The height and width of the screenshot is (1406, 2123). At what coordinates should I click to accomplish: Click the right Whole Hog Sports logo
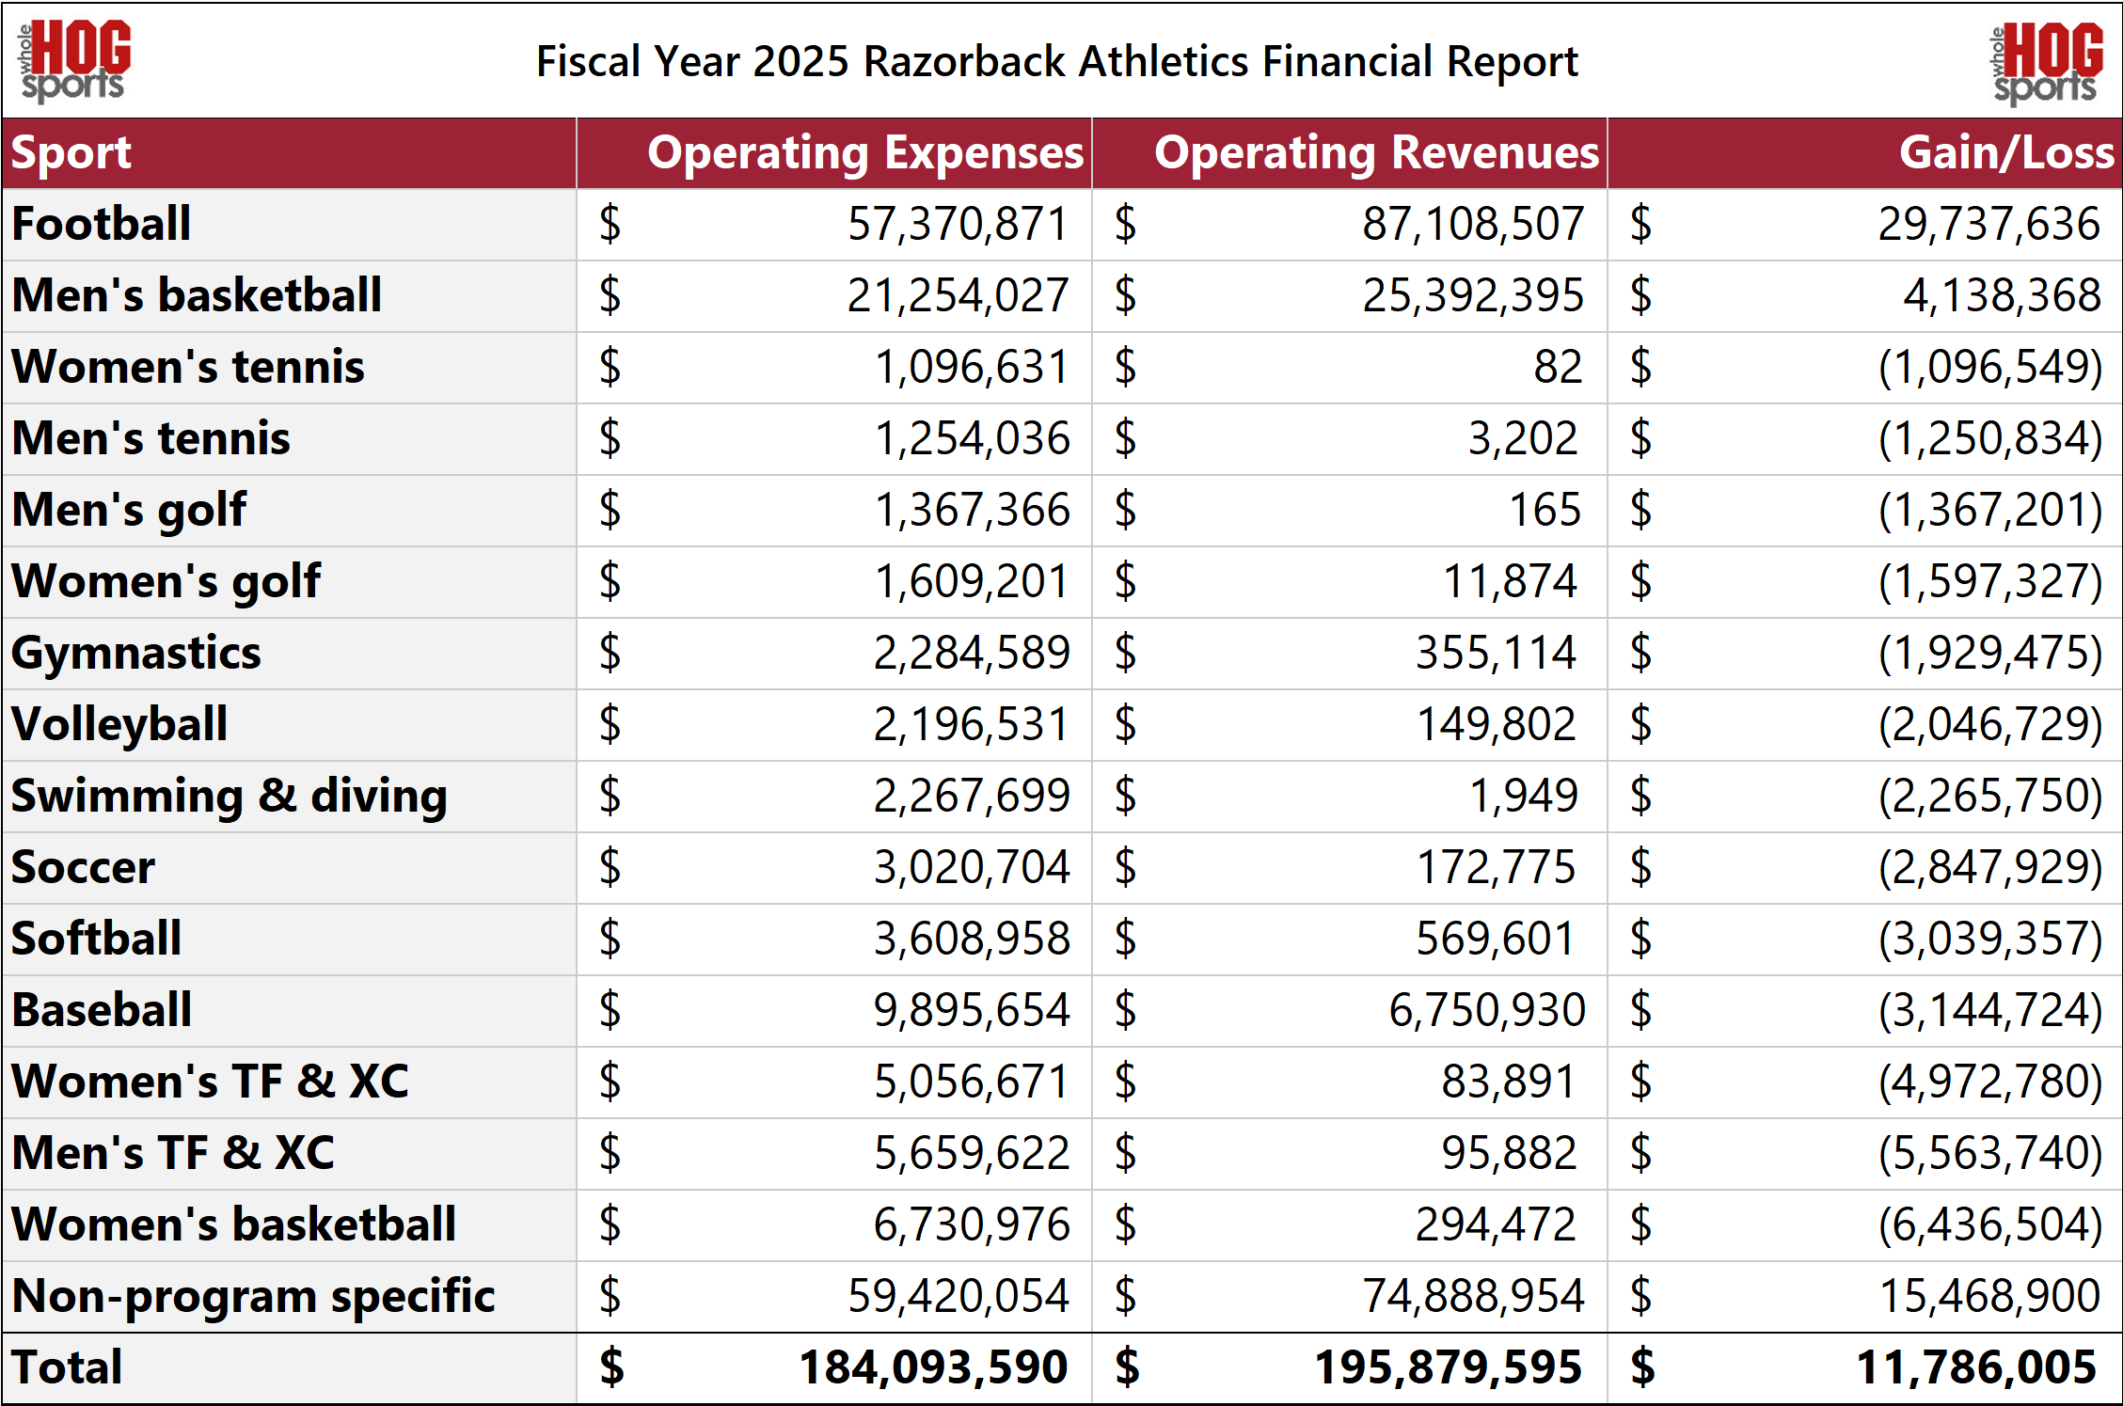point(2047,63)
